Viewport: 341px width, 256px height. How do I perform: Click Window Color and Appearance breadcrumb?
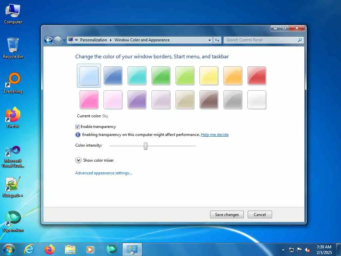click(x=142, y=40)
